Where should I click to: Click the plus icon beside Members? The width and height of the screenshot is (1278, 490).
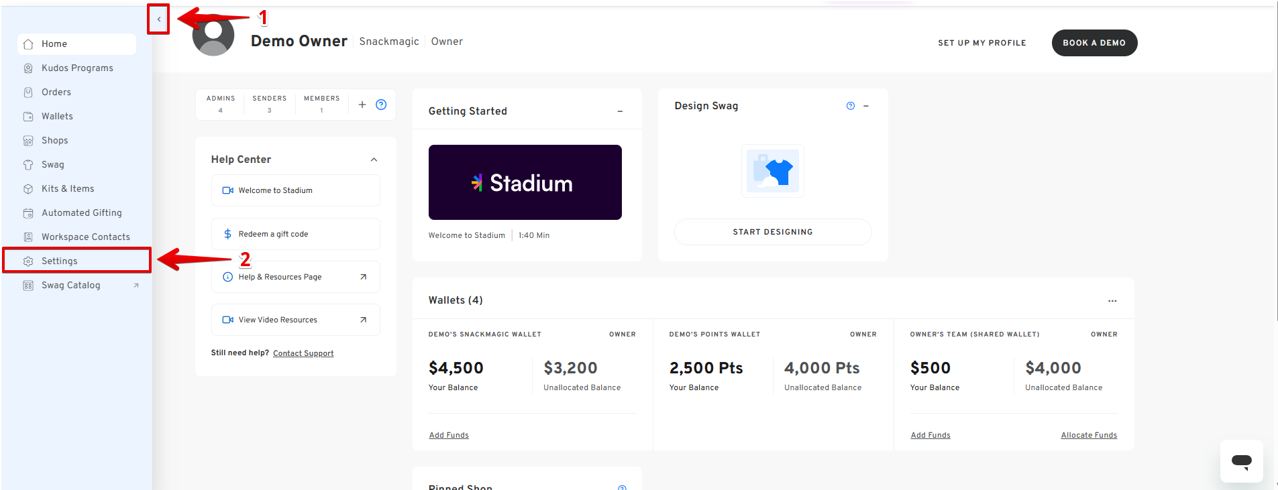(362, 105)
